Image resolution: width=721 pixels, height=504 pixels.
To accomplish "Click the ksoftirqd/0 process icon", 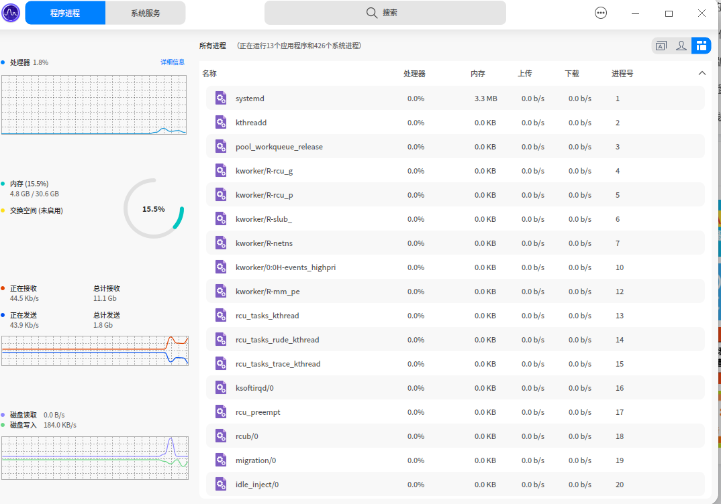I will [x=221, y=388].
